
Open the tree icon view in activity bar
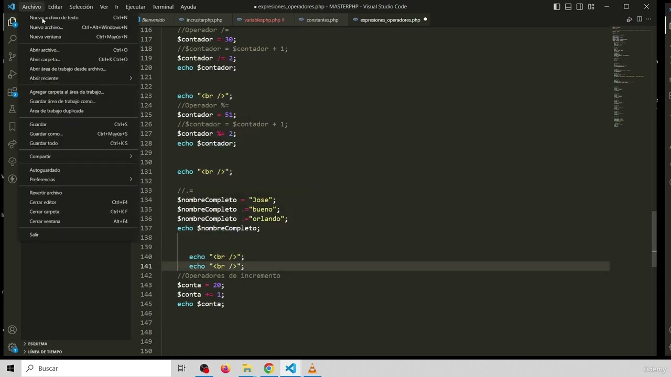[x=12, y=161]
